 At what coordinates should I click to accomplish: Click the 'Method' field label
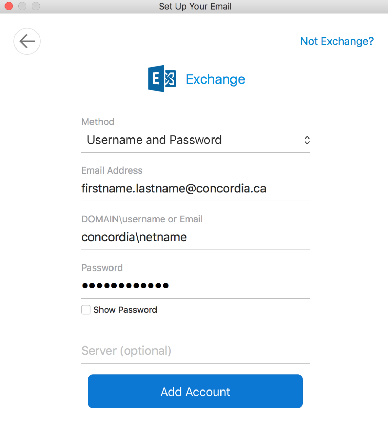point(98,122)
